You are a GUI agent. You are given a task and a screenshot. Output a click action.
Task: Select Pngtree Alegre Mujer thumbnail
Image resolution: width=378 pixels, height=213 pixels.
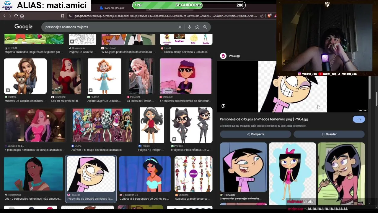click(x=105, y=76)
